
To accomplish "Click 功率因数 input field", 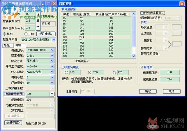I will (30, 28).
